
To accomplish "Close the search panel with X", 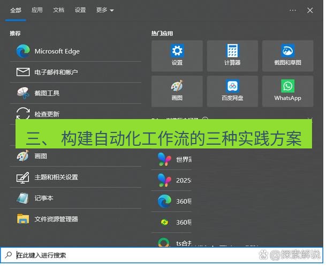I will [x=310, y=10].
